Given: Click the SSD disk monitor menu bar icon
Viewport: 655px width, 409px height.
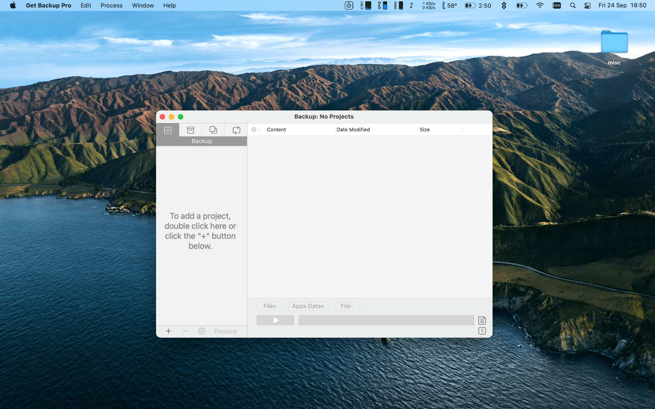Looking at the screenshot, I should (x=399, y=5).
